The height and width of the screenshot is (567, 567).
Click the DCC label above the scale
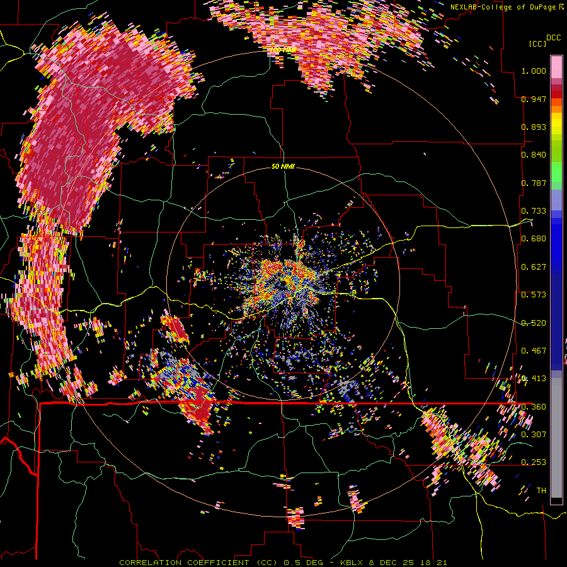point(553,37)
